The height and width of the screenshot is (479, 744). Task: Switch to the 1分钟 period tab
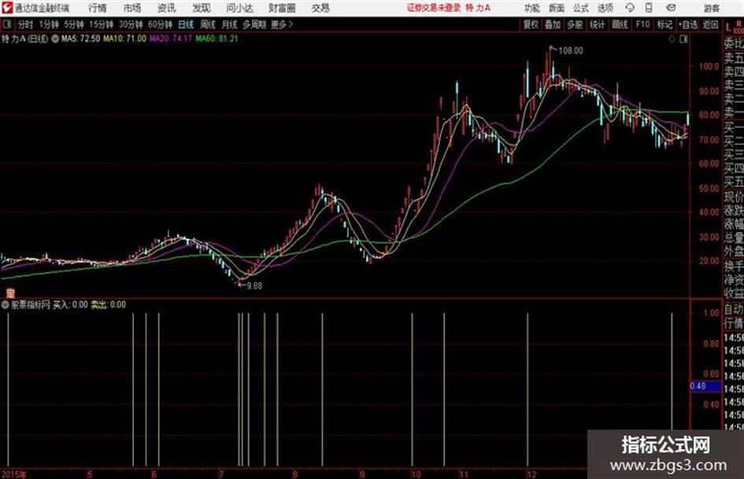click(49, 24)
